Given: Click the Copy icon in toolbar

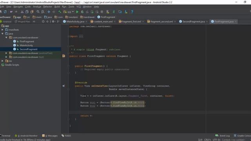Looking at the screenshot, I should coord(27,12).
